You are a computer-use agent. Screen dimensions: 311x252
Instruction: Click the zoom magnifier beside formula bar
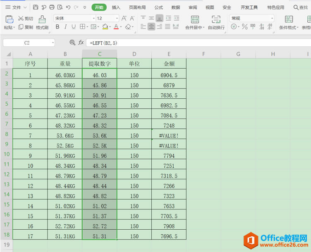tap(72, 43)
